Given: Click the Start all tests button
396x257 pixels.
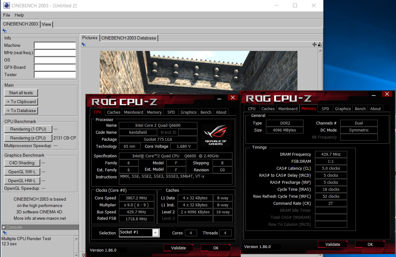Looking at the screenshot, I should click(x=21, y=93).
